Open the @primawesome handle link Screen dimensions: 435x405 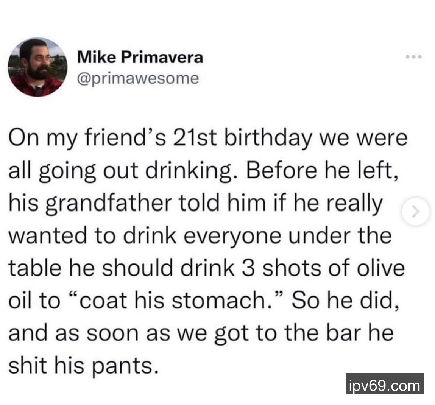[138, 78]
